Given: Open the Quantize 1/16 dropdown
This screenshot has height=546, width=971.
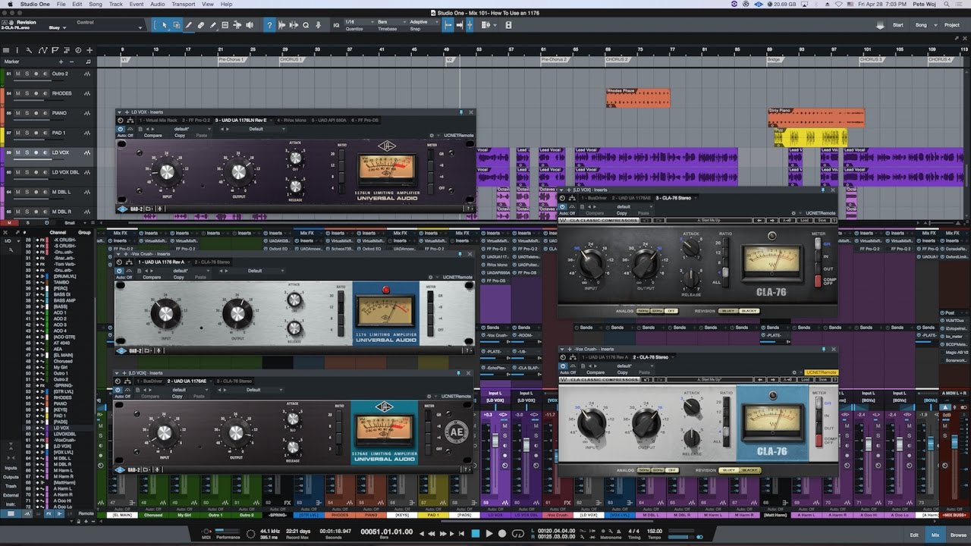Looking at the screenshot, I should 359,22.
